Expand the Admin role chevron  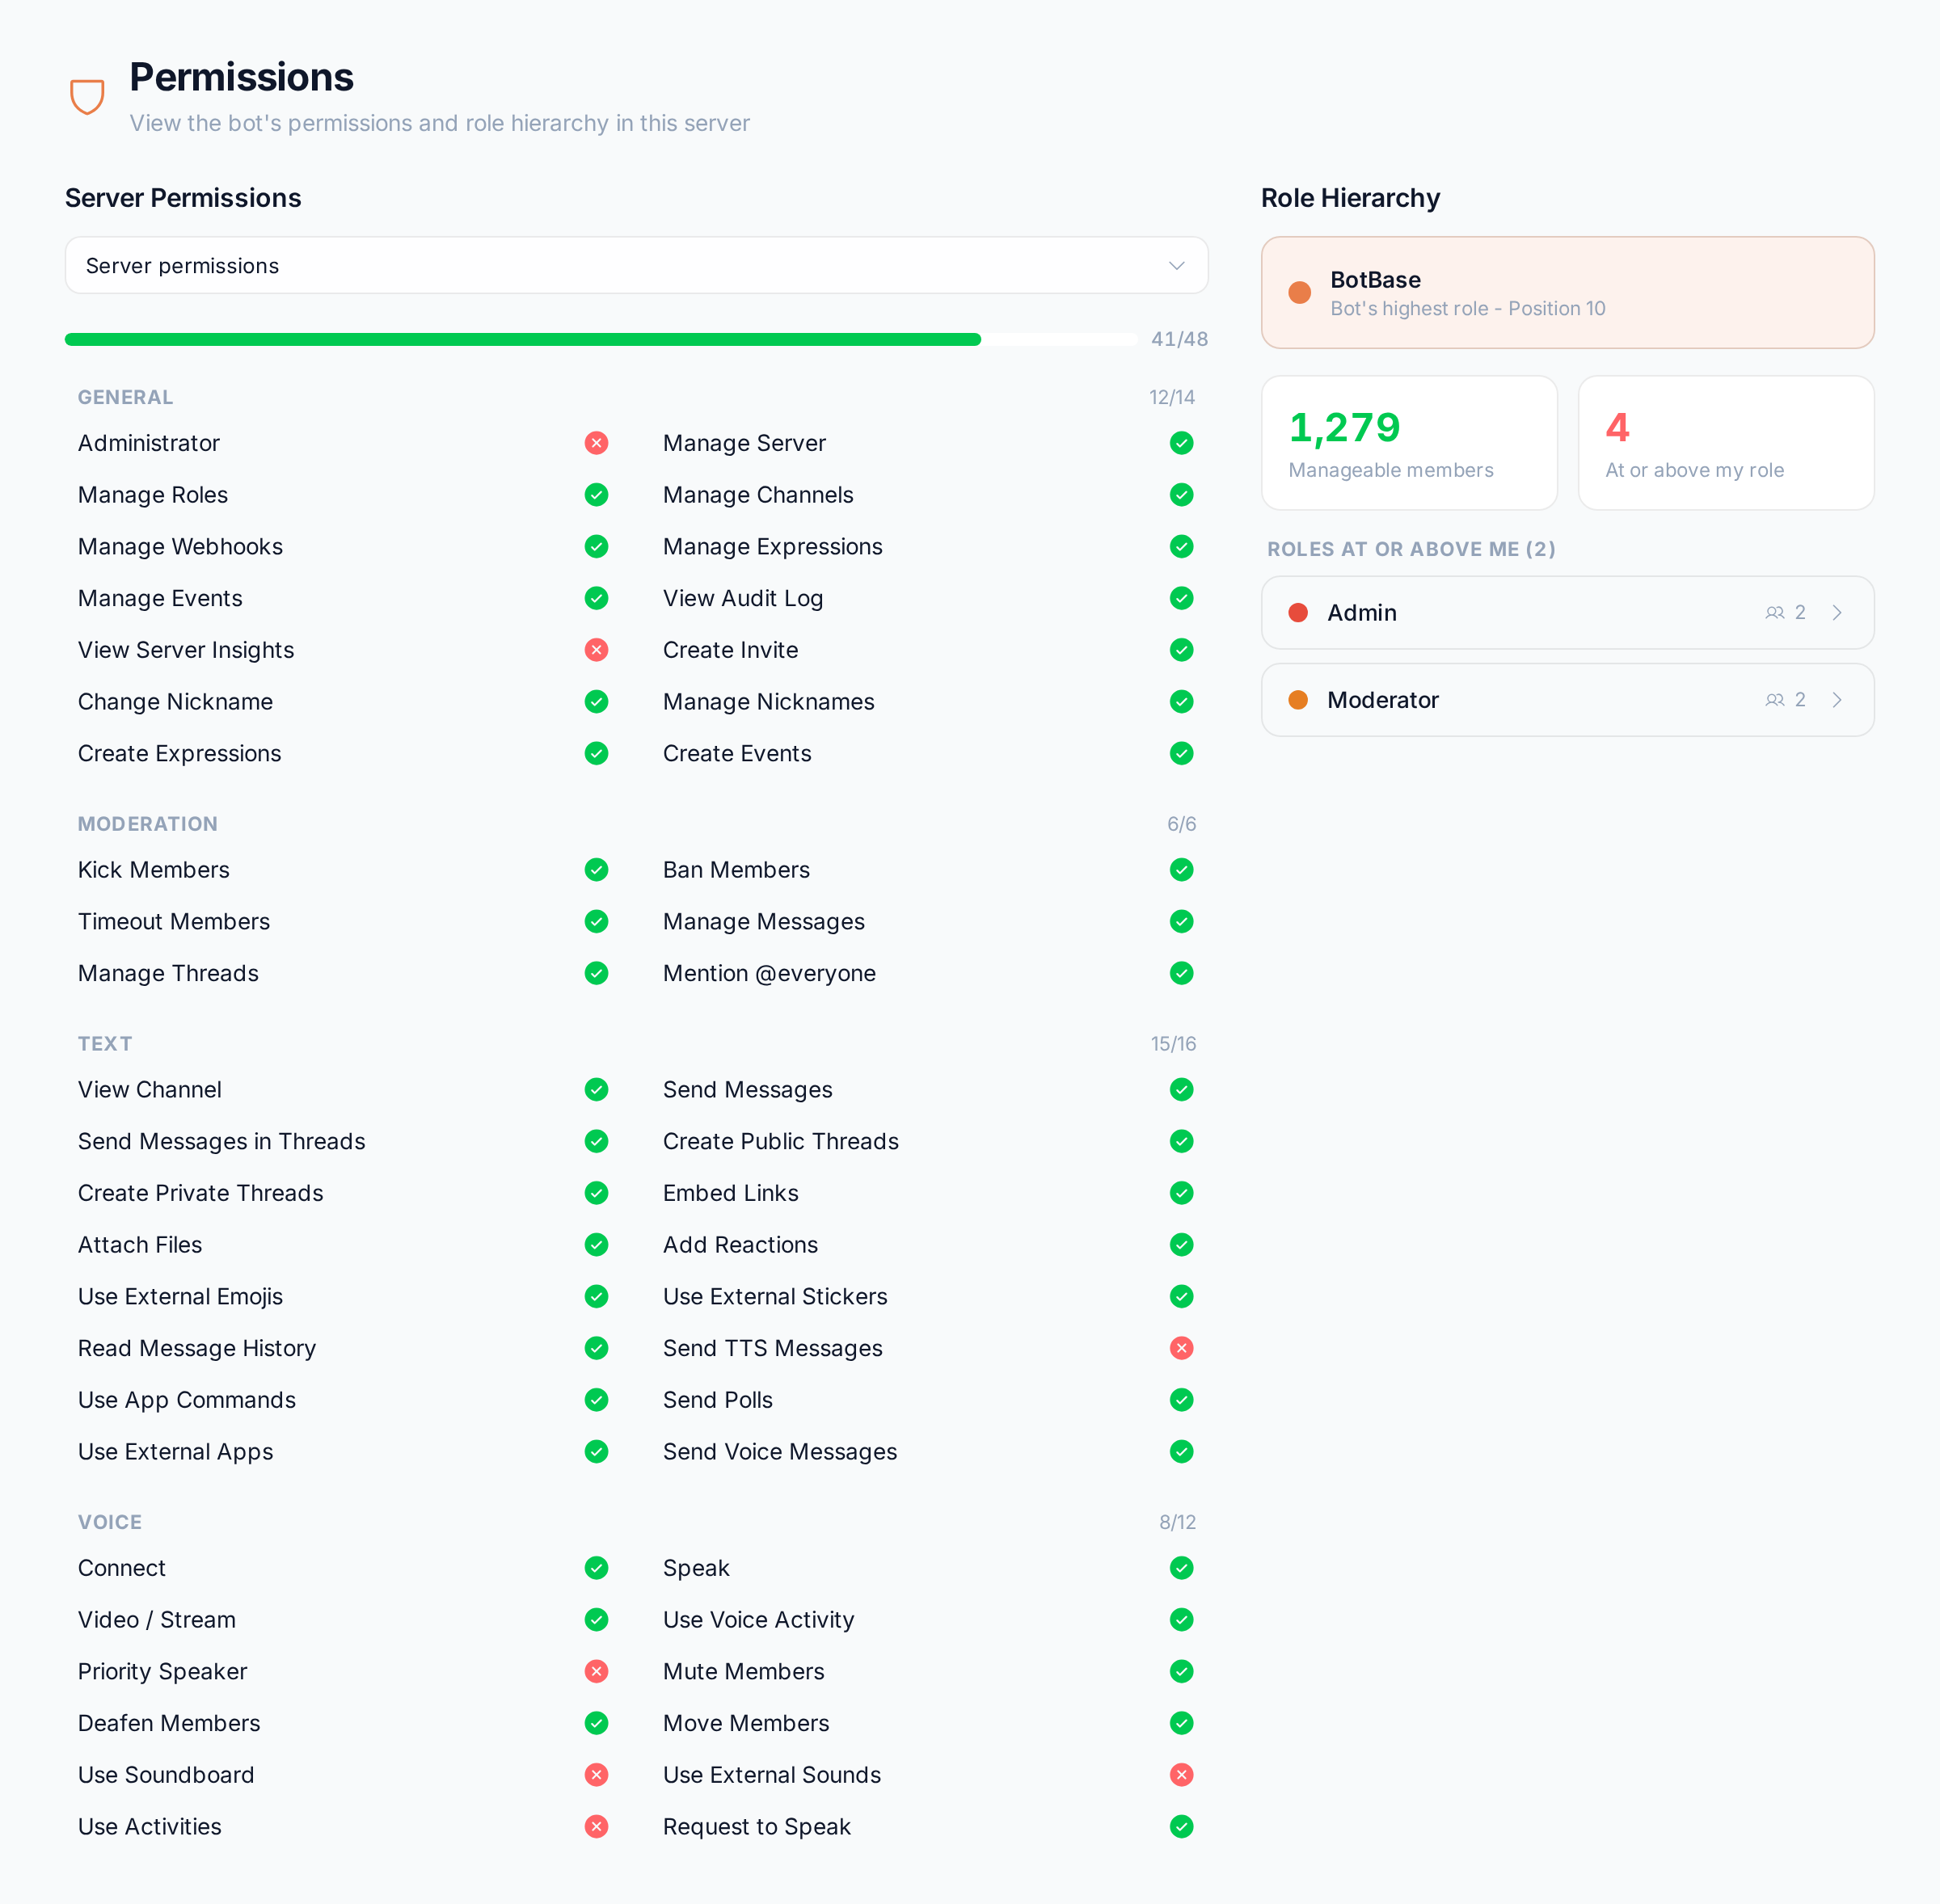1836,613
